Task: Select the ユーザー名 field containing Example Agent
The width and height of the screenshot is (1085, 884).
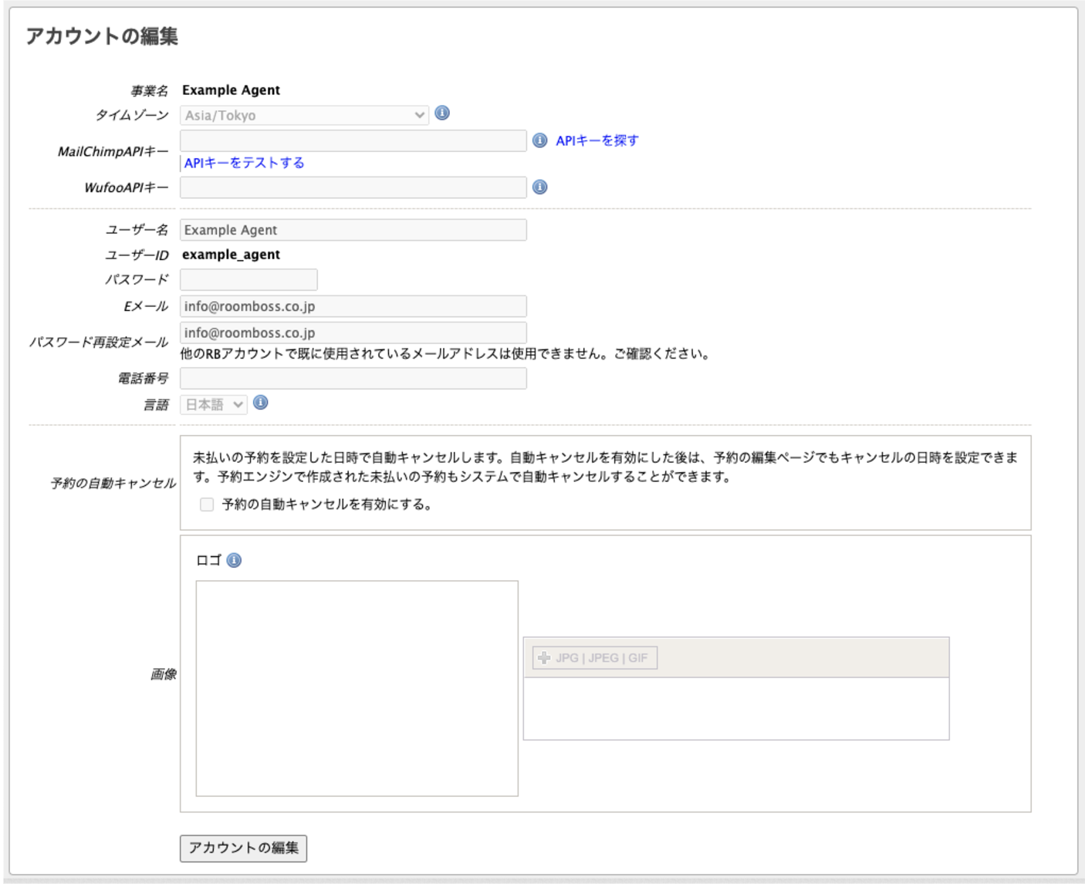Action: pos(353,230)
